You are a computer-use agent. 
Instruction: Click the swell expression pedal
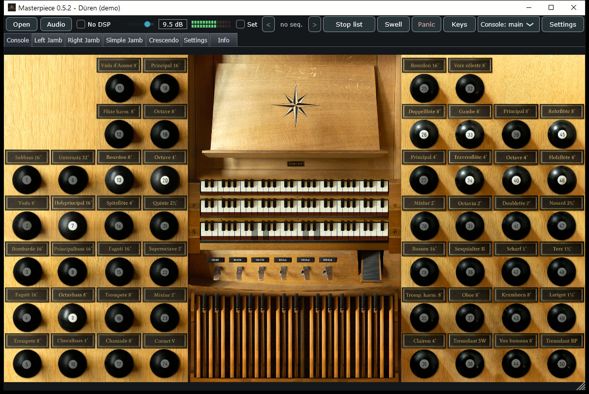(371, 266)
